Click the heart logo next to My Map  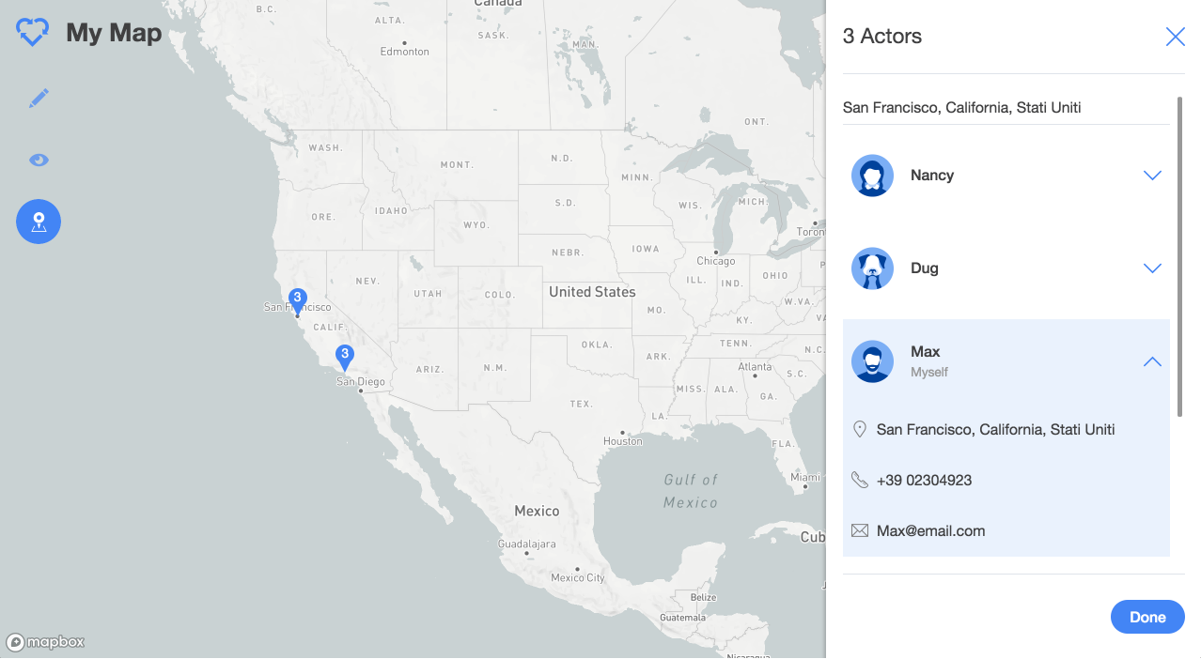click(x=33, y=34)
